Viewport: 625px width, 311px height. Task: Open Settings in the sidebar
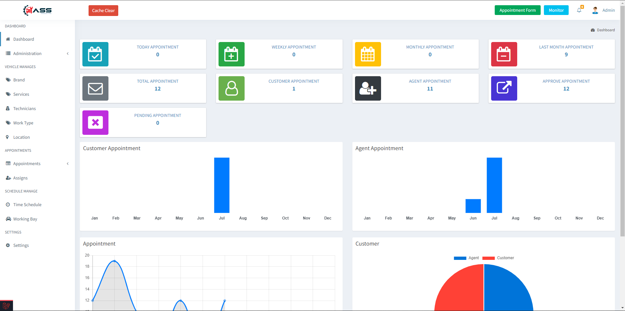click(37, 245)
